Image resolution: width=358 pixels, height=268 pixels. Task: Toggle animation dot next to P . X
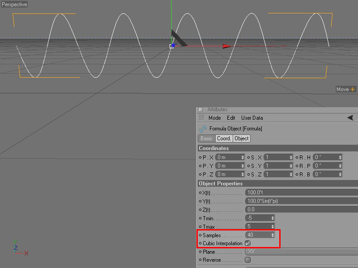200,157
